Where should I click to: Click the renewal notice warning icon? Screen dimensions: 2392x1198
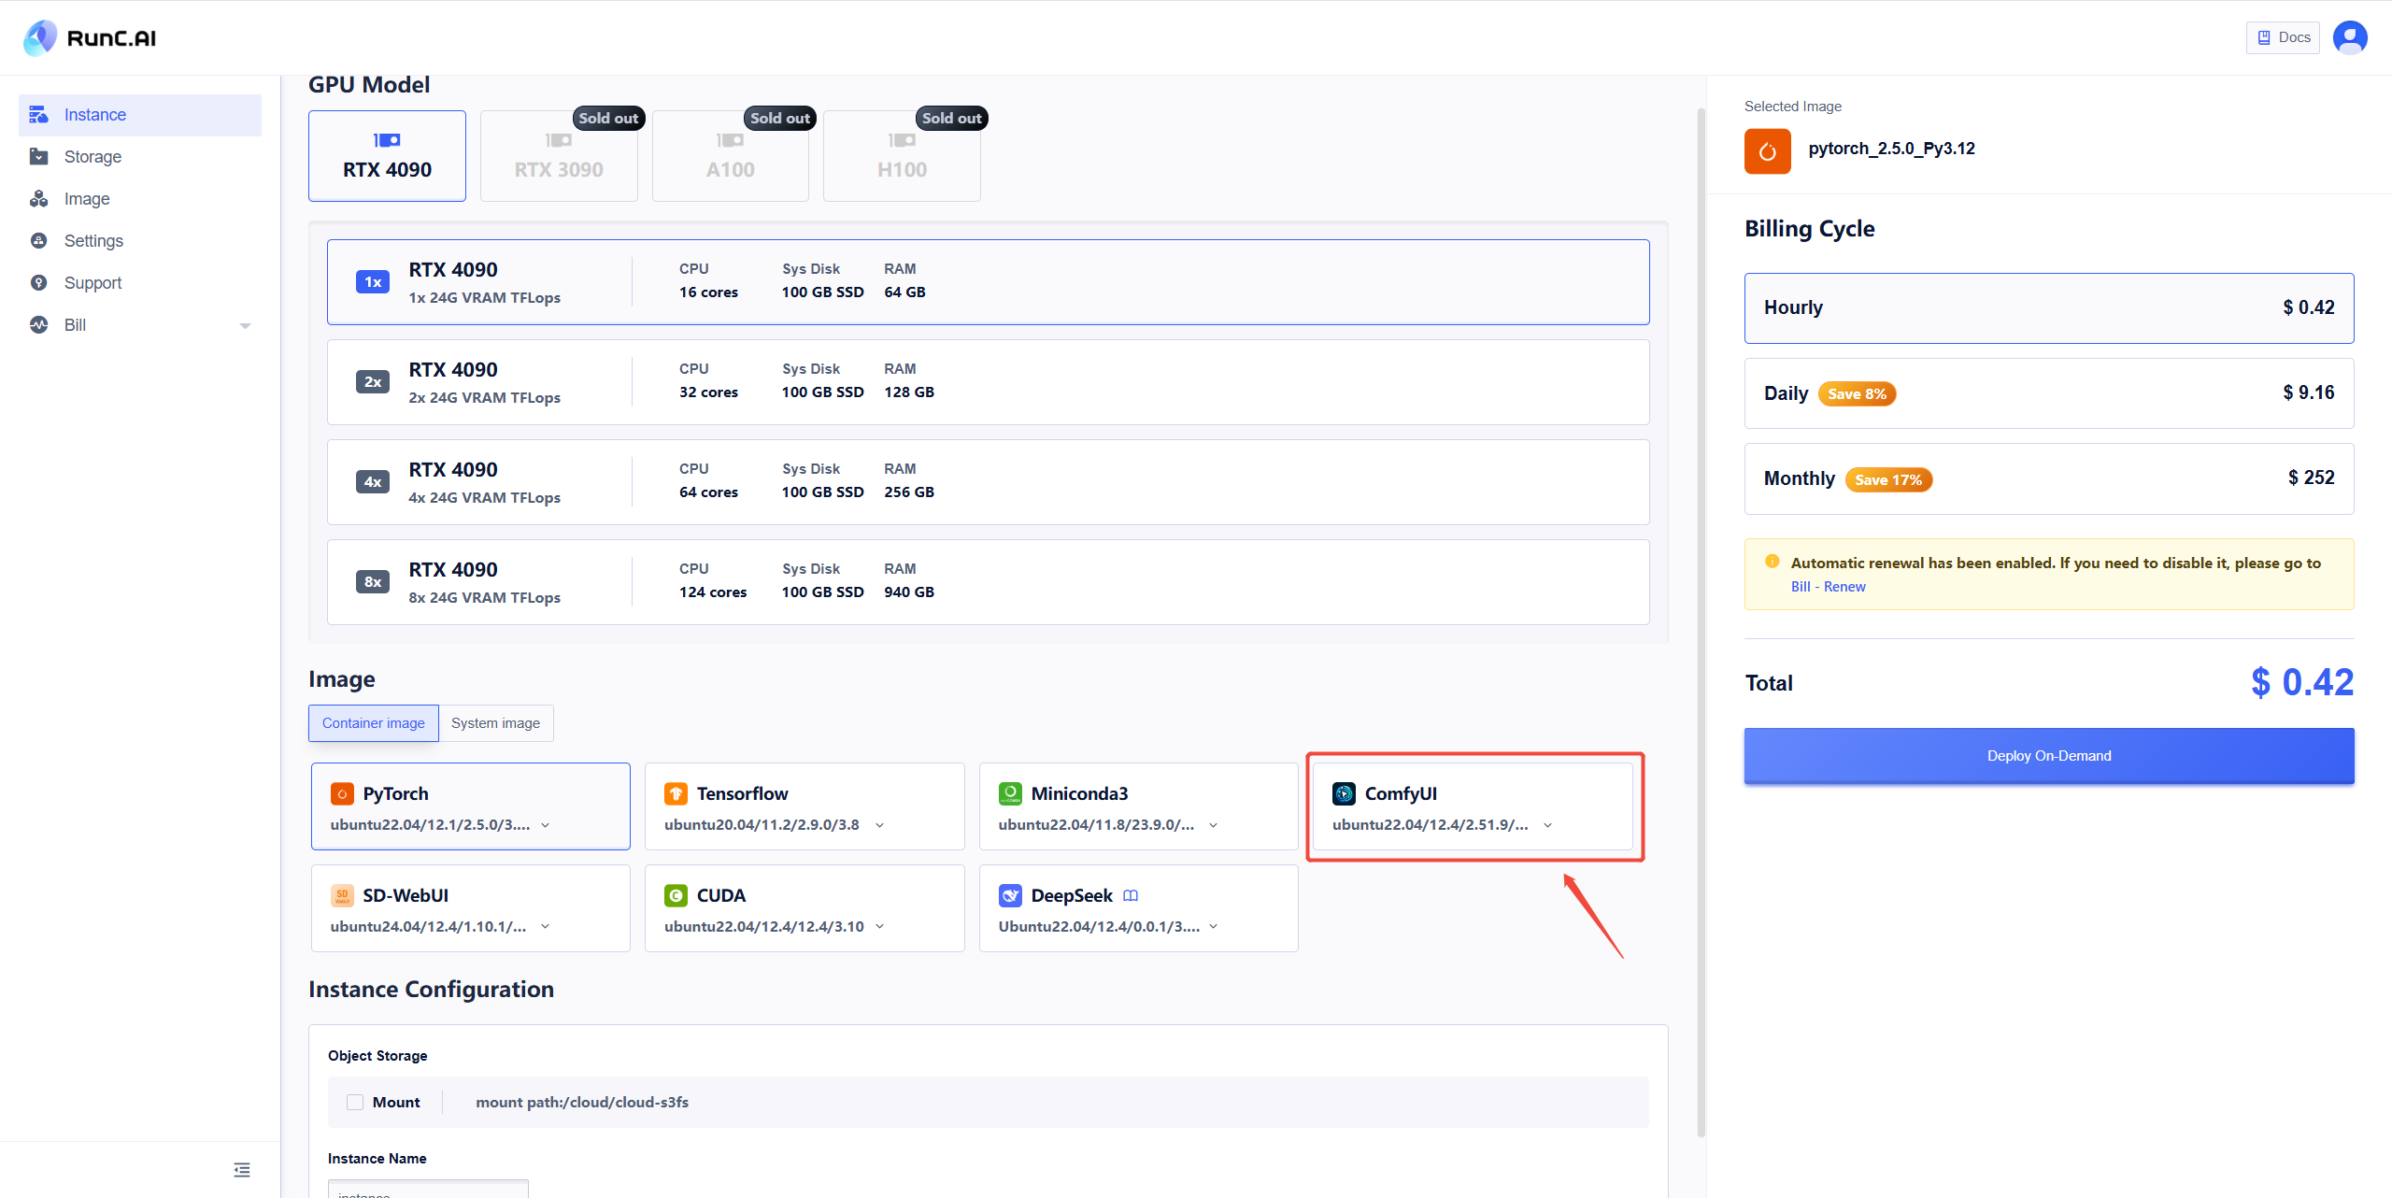coord(1772,563)
